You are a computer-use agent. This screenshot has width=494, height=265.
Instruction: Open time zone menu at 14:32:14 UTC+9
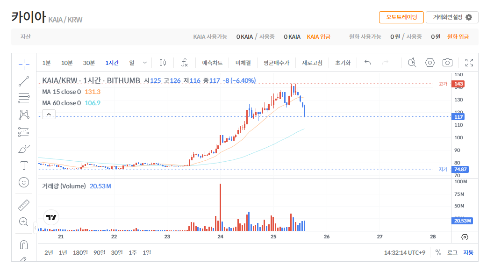point(404,252)
